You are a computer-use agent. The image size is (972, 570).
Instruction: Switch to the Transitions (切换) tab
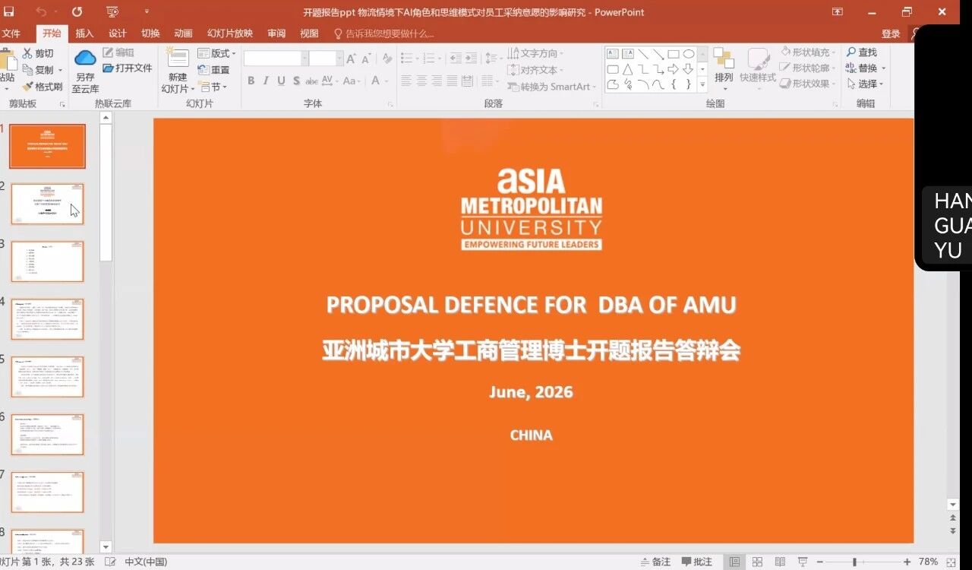point(150,33)
